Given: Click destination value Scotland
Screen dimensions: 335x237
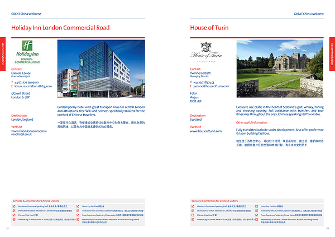Looking at the screenshot, I should [x=196, y=120].
